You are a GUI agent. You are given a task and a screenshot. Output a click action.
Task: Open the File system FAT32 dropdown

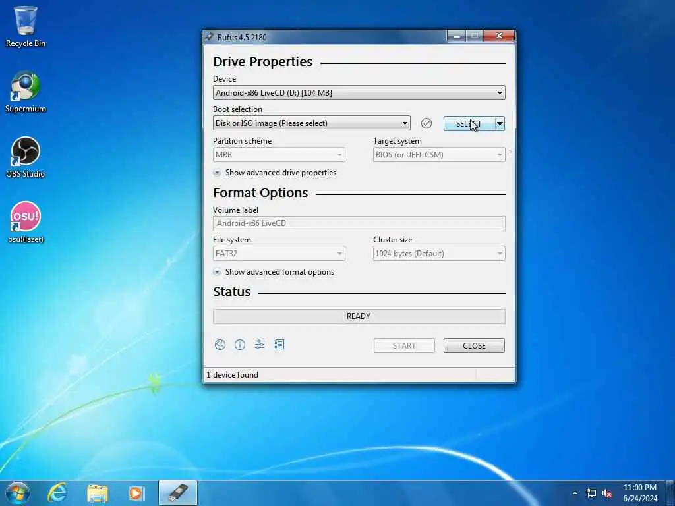[x=279, y=254]
